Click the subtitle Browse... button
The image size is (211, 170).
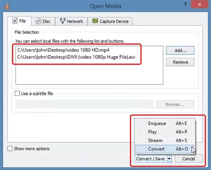pos(175,104)
